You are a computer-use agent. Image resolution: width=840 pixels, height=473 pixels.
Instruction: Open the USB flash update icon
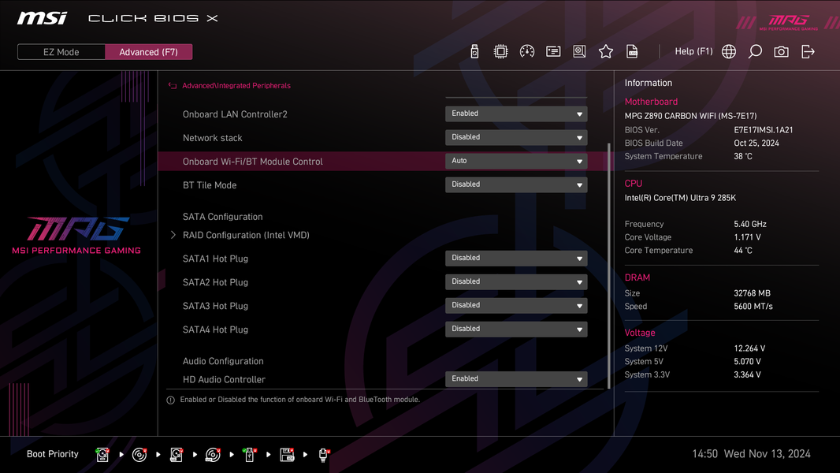coord(474,51)
